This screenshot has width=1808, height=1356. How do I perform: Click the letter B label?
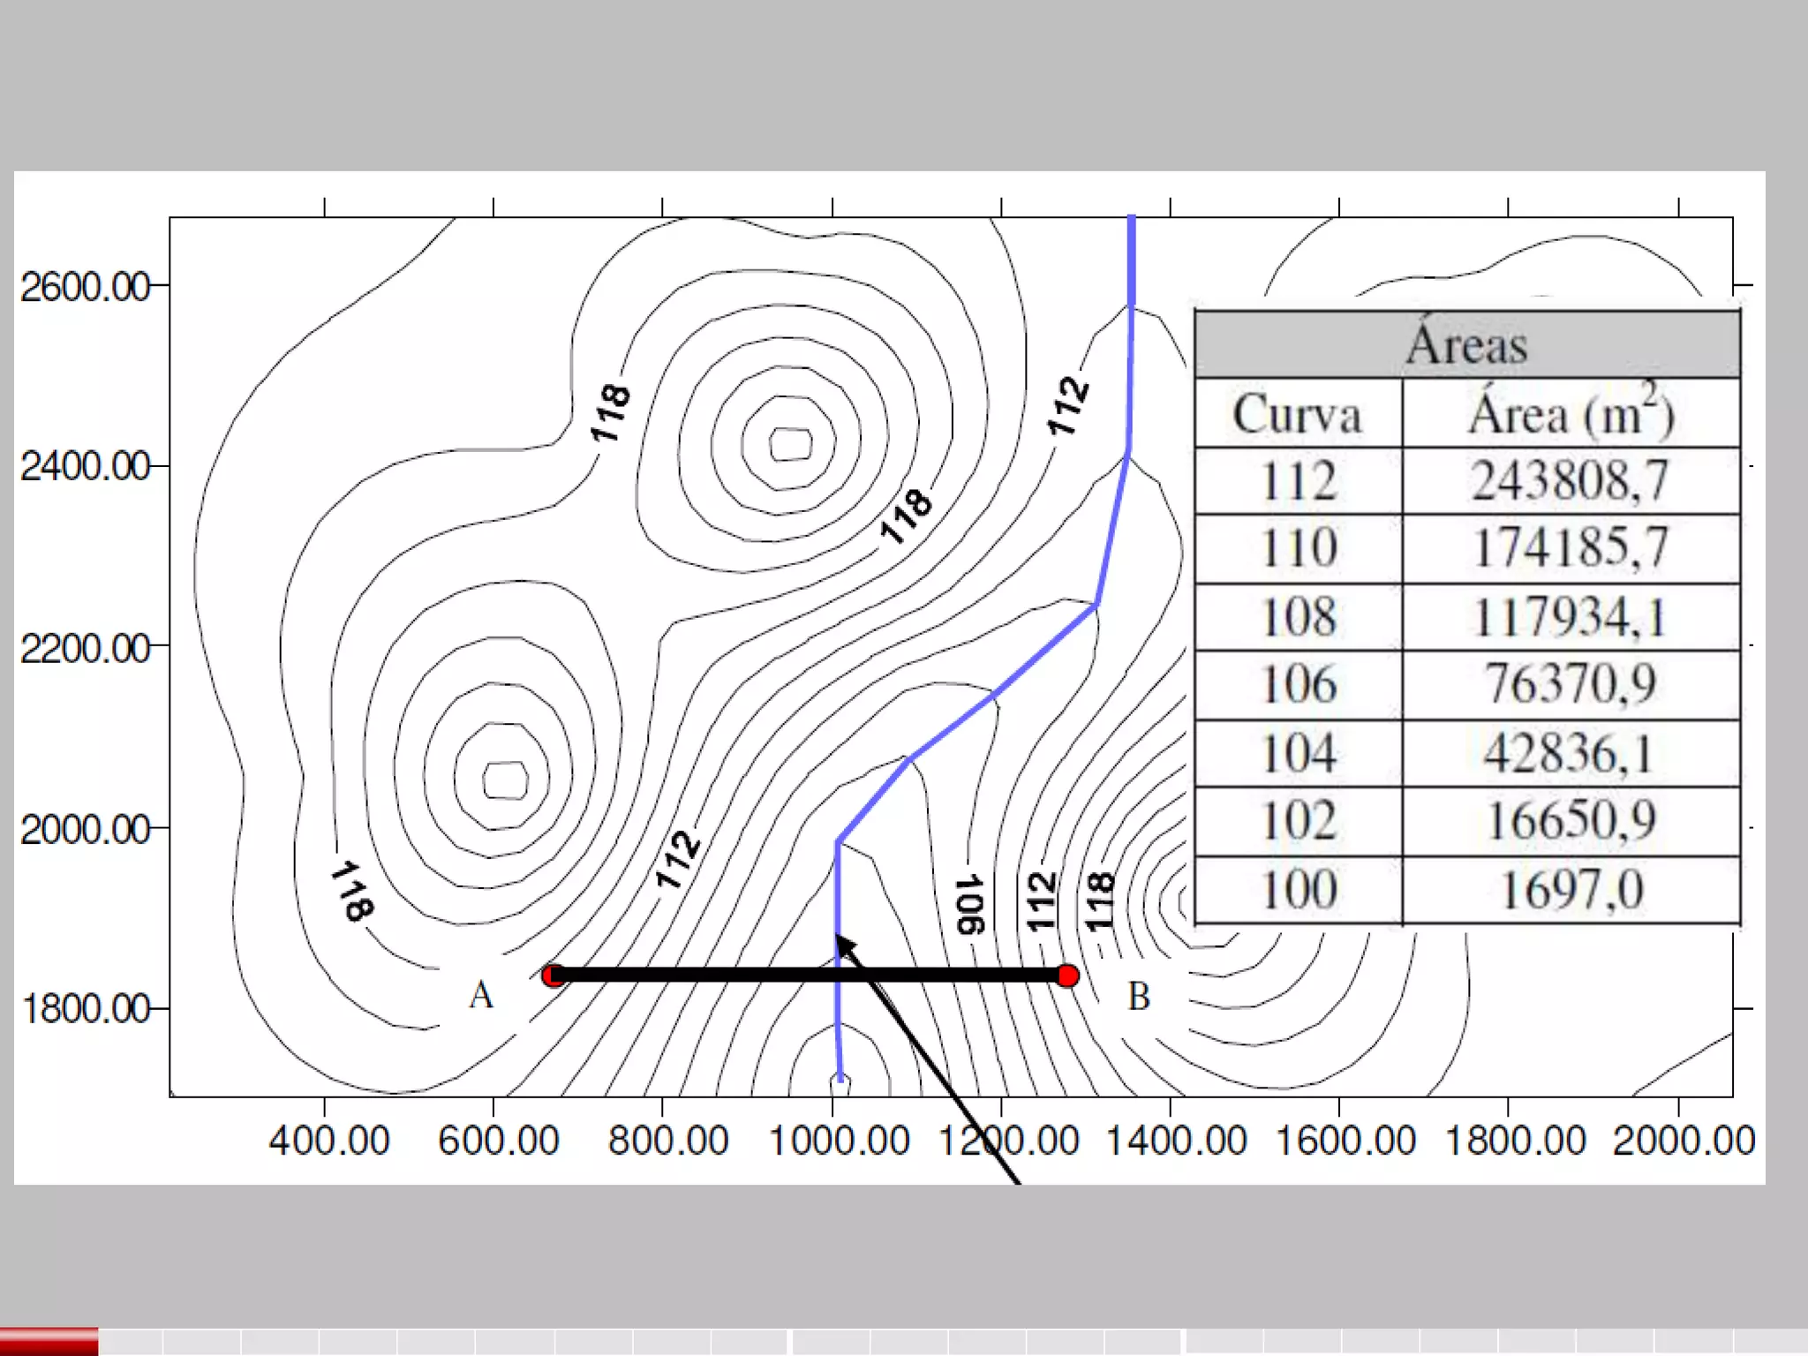1139,997
